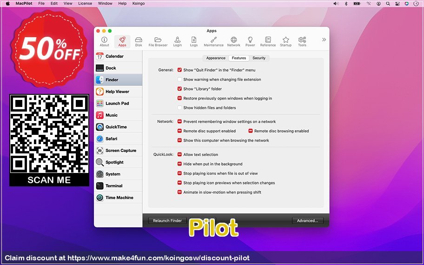
Task: Open the Reference toolbar icon
Action: point(268,42)
